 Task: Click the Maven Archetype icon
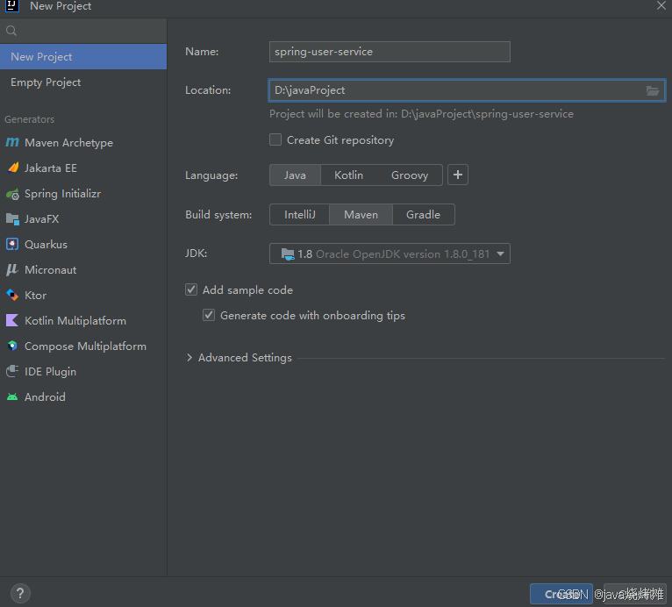(x=12, y=142)
